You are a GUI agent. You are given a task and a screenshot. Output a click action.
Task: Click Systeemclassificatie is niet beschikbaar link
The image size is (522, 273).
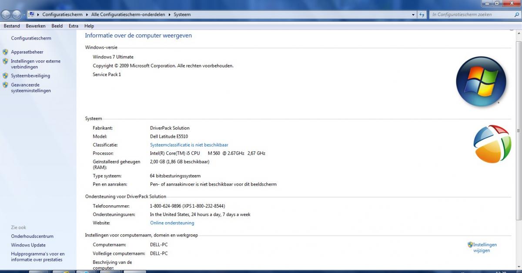point(189,145)
